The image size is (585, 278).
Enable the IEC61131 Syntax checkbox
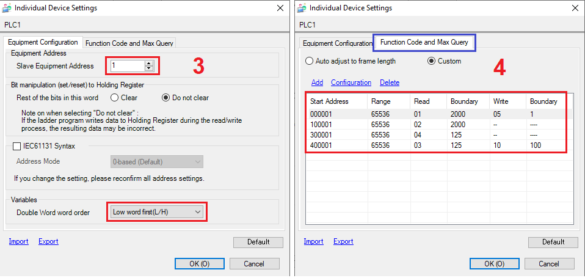18,146
